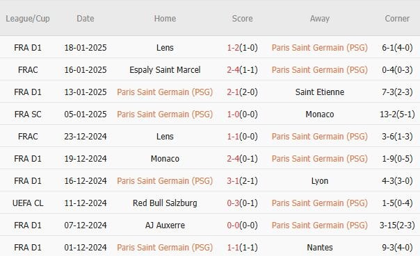420x256 pixels.
Task: Select the UEFA CL league cell
Action: (28, 203)
